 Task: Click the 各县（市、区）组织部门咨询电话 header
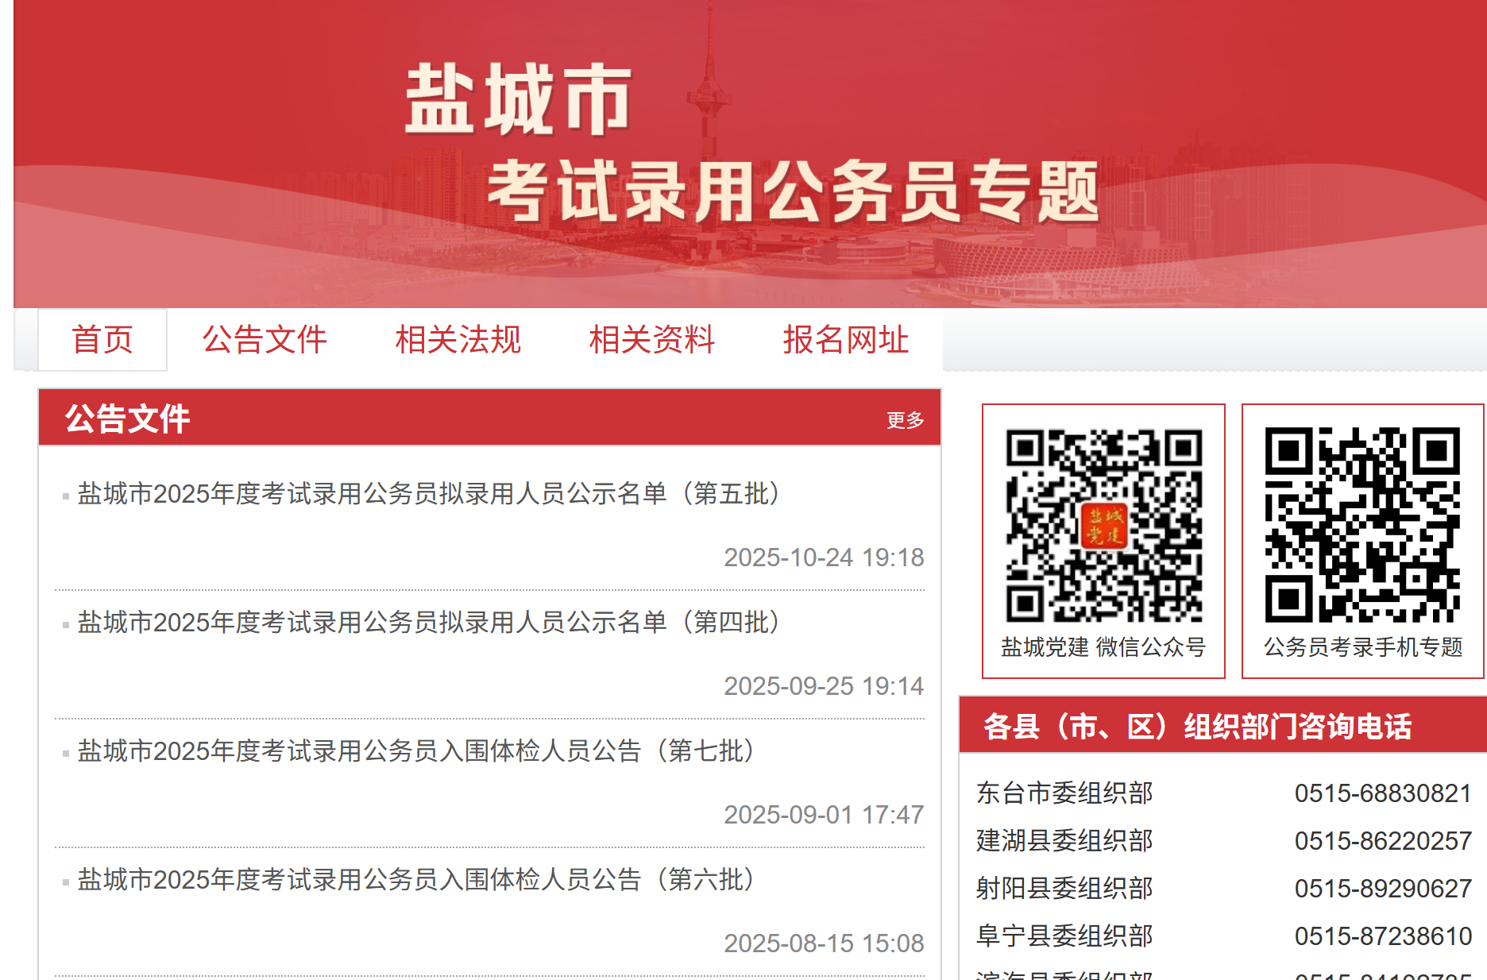click(1198, 727)
